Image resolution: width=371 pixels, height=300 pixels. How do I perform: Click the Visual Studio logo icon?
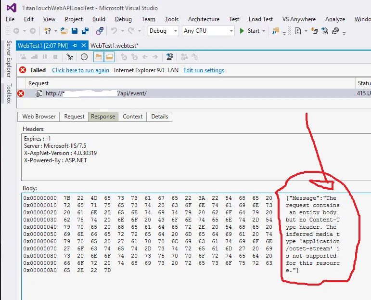(x=12, y=8)
